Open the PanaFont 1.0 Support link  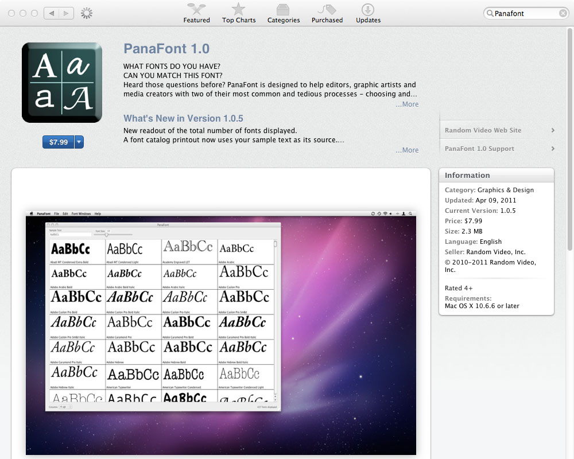[x=479, y=149]
